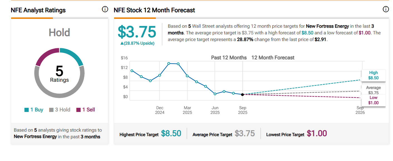
Task: Open info icon beside 12 Month Forecast heading
Action: point(386,9)
